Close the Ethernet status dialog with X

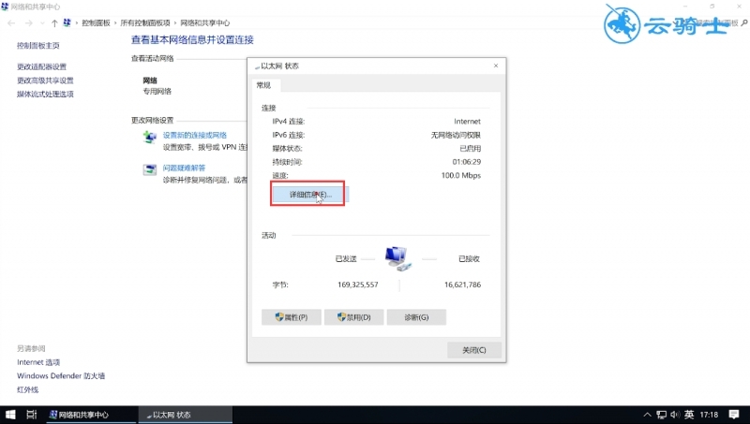(496, 66)
